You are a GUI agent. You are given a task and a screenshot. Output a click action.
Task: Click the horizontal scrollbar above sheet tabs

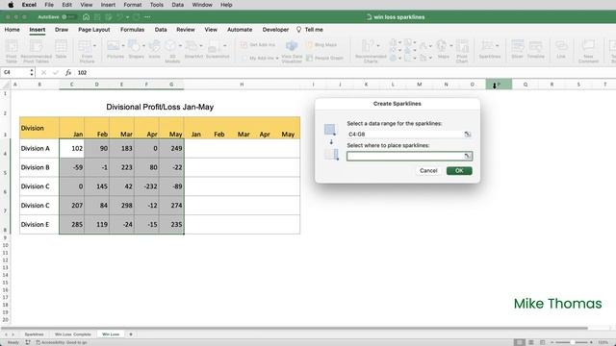(x=295, y=328)
